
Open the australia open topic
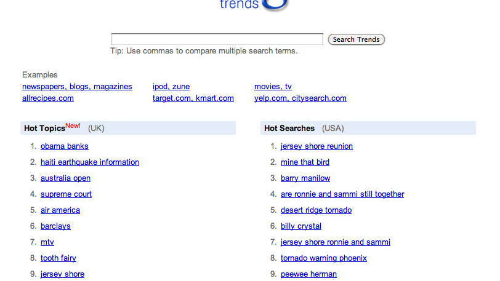[65, 178]
